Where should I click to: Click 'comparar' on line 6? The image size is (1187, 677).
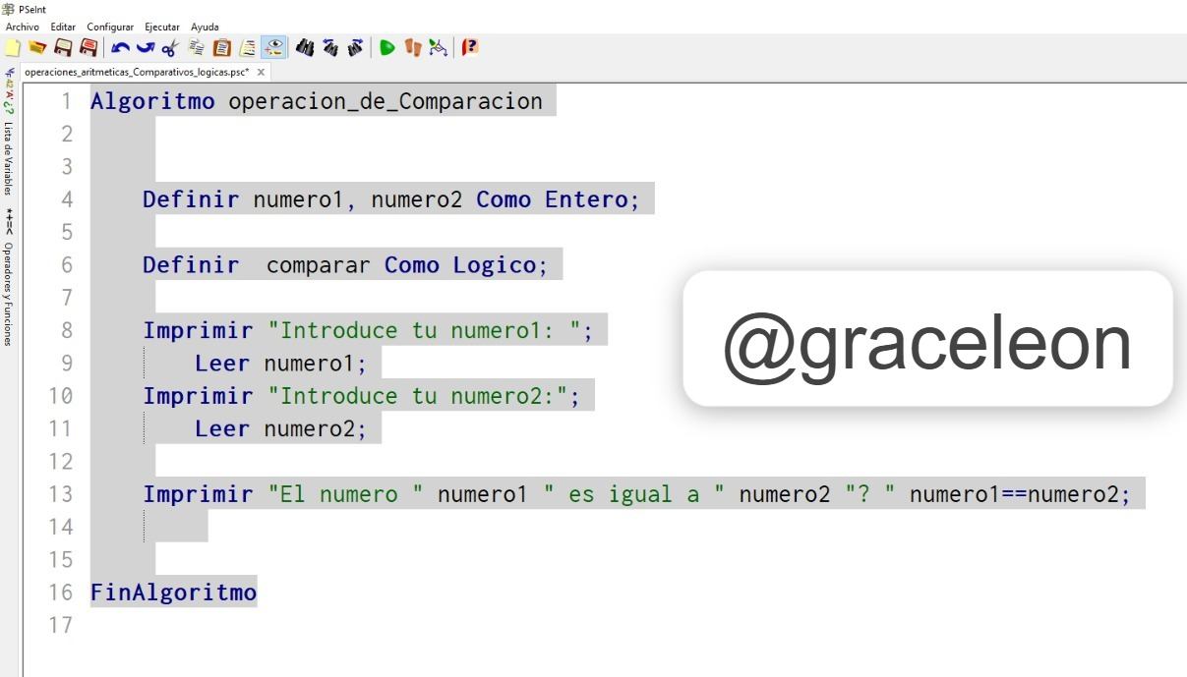click(319, 265)
